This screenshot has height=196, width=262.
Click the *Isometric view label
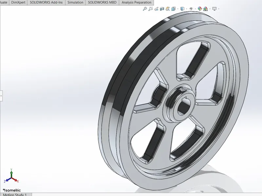[x=12, y=190]
